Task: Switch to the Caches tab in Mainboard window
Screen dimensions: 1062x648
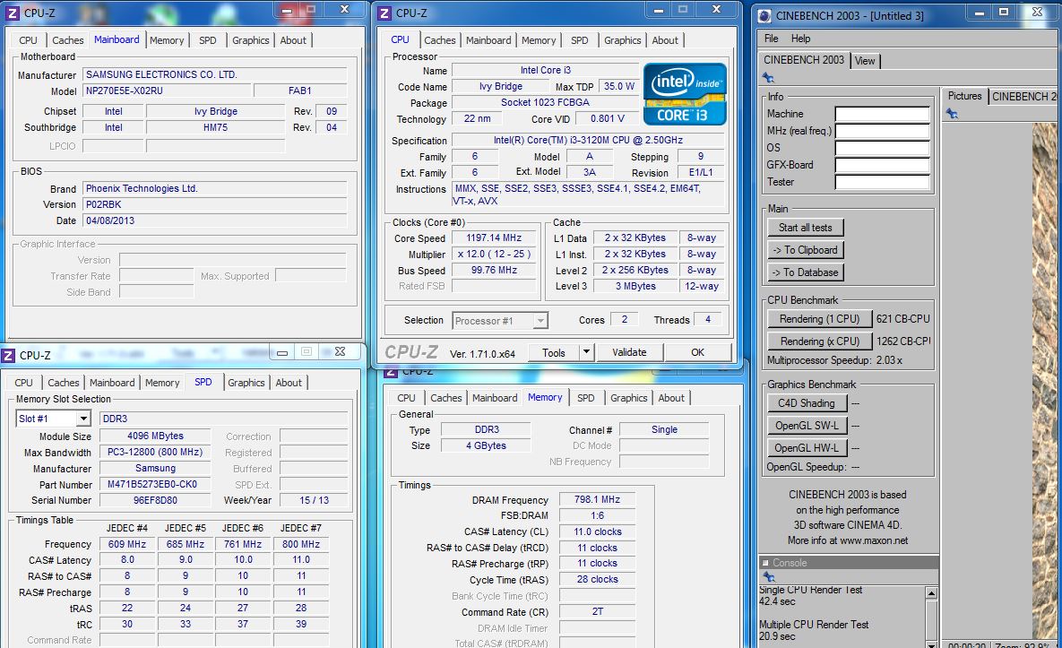Action: 68,40
